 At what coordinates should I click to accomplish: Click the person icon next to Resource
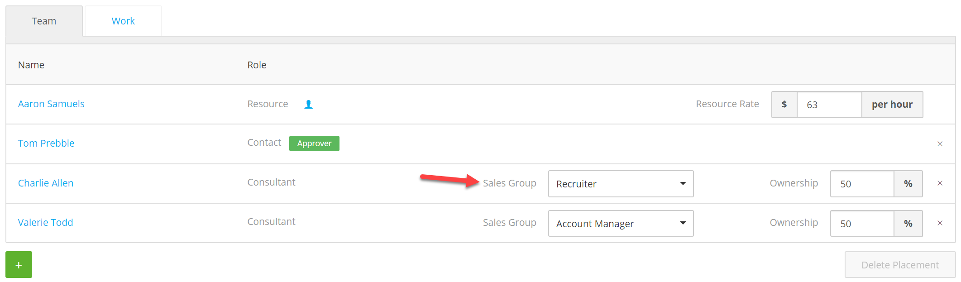tap(308, 104)
